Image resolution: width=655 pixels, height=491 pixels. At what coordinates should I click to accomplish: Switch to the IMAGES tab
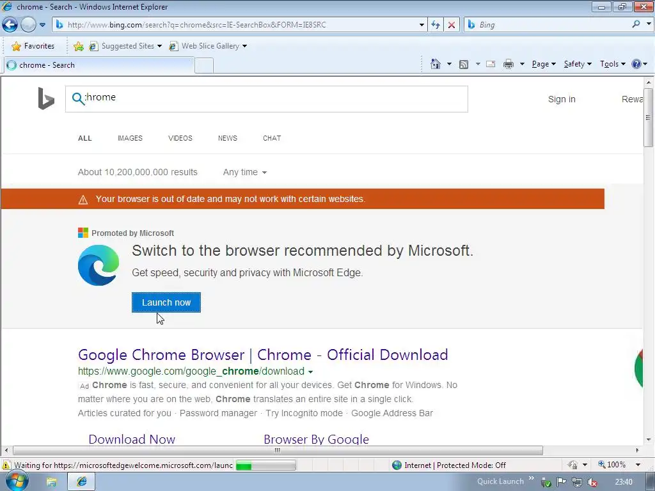click(130, 138)
